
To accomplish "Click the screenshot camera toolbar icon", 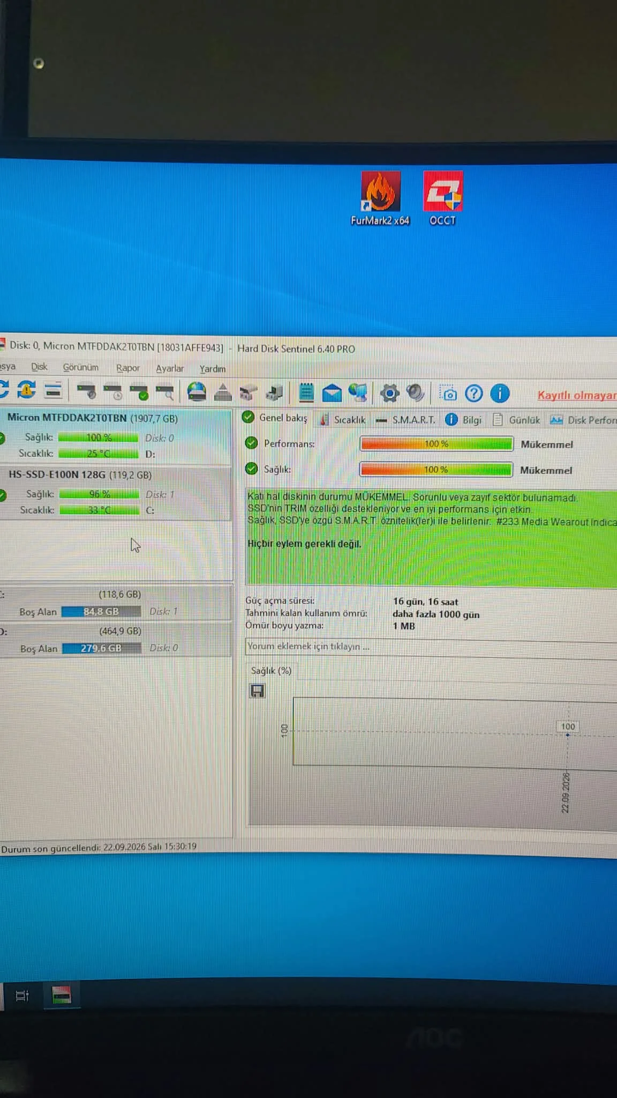I will 448,394.
